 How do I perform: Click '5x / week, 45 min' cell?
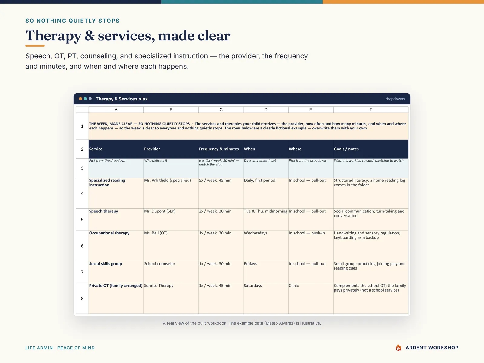pos(221,193)
